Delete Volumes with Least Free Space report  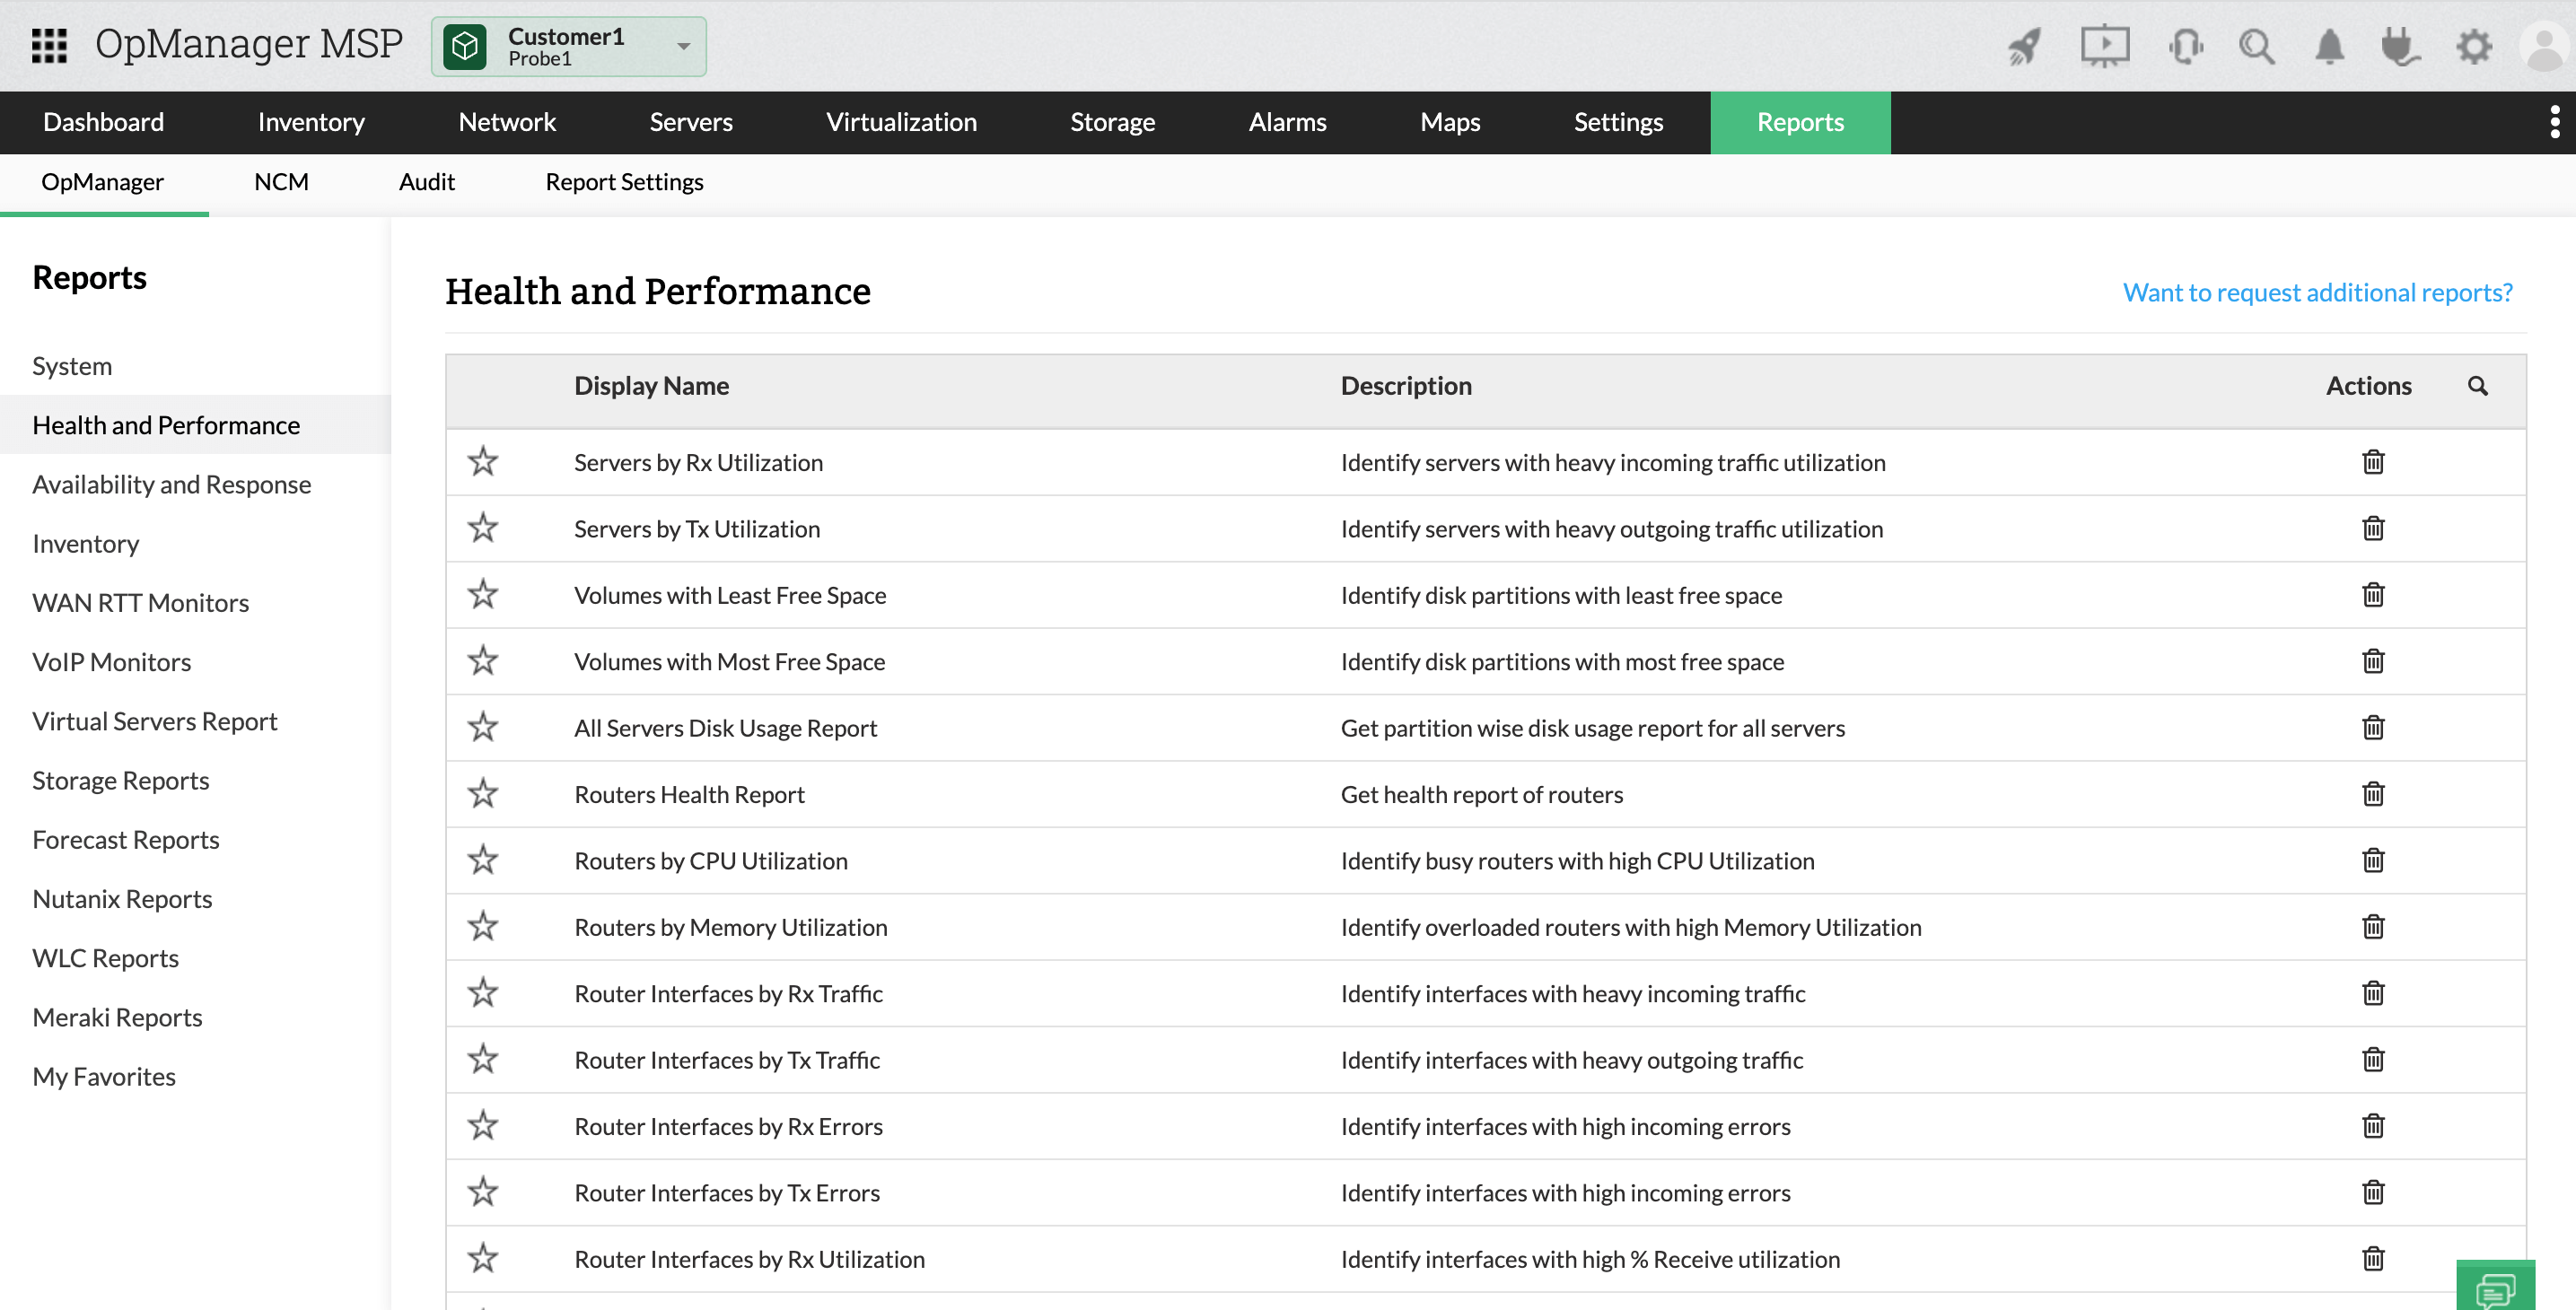(2373, 595)
